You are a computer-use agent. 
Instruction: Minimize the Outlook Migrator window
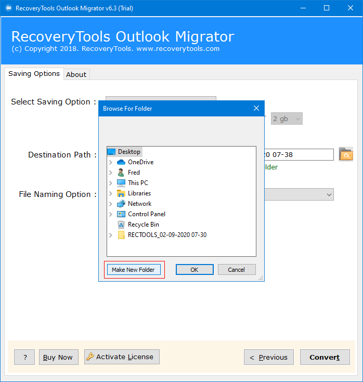pos(303,8)
